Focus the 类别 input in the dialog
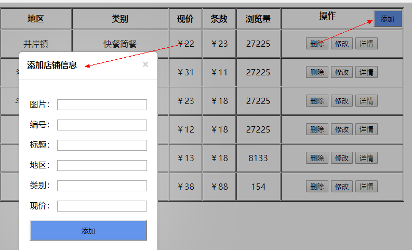412x250 pixels. click(102, 186)
